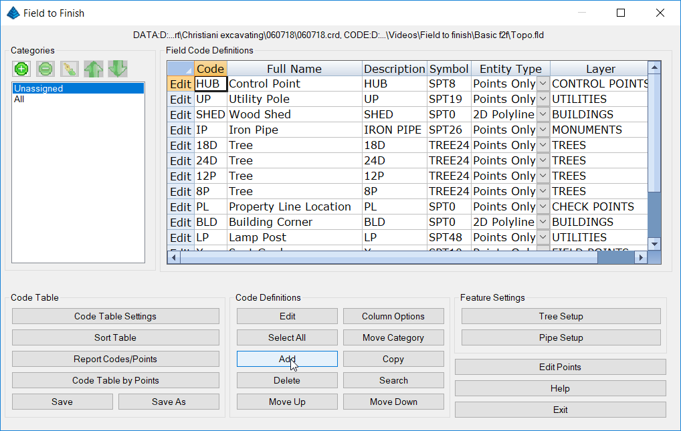Click the HUB code cell
Screen dimensions: 681x431
tap(211, 84)
